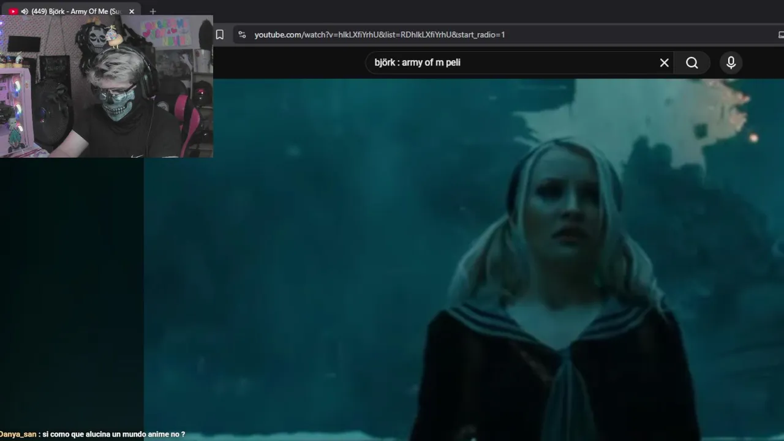
Task: Open a new browser tab with plus
Action: [x=153, y=12]
